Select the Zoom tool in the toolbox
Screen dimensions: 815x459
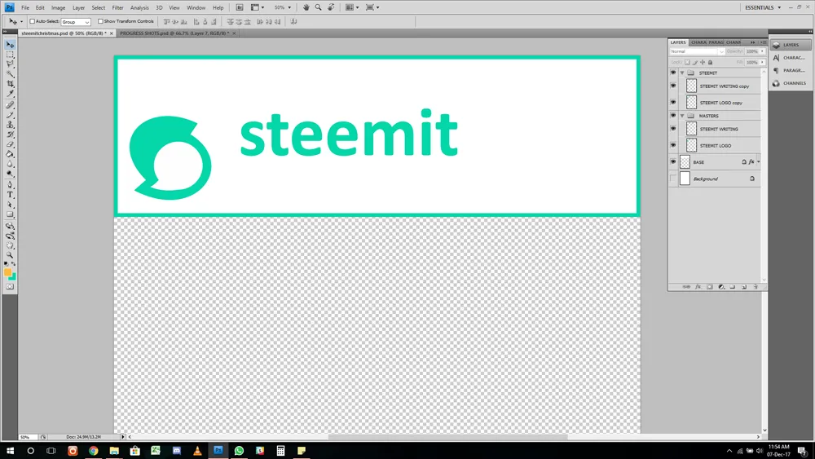[x=10, y=256]
